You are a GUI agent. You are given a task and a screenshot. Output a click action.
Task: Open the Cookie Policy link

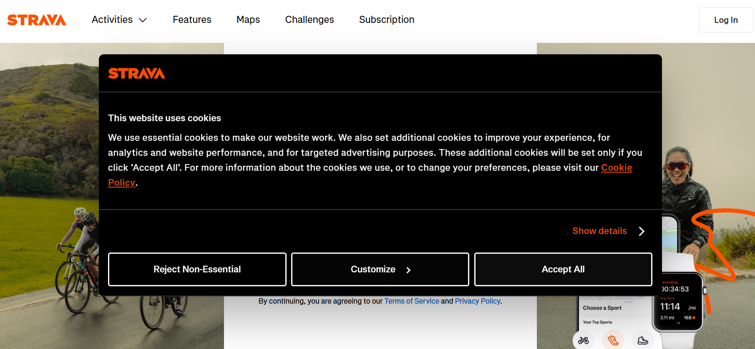pyautogui.click(x=617, y=167)
